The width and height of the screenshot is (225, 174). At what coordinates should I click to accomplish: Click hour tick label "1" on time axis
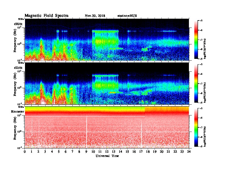[32, 152]
